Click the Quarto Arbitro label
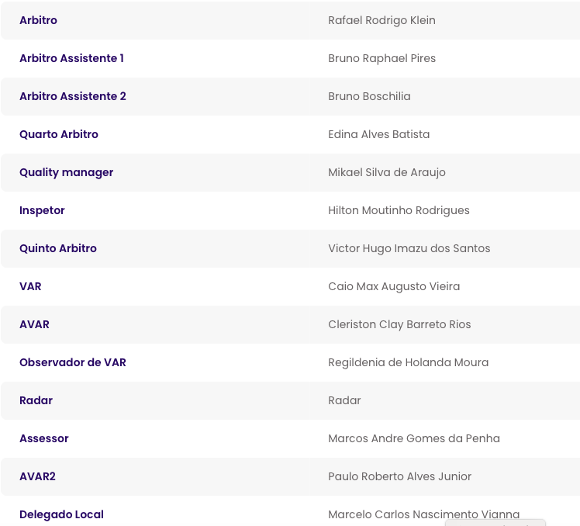 pos(59,134)
